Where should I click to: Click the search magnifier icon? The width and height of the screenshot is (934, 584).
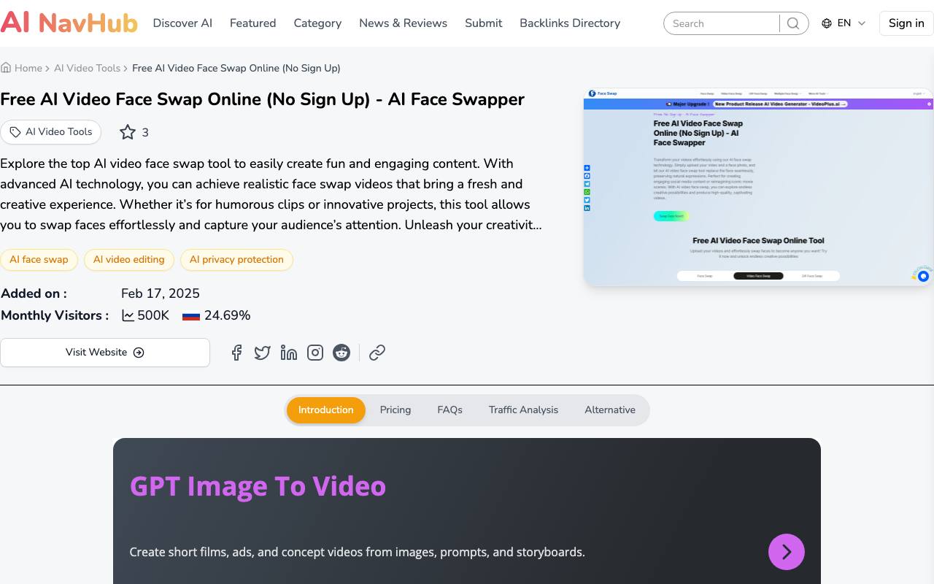tap(793, 23)
